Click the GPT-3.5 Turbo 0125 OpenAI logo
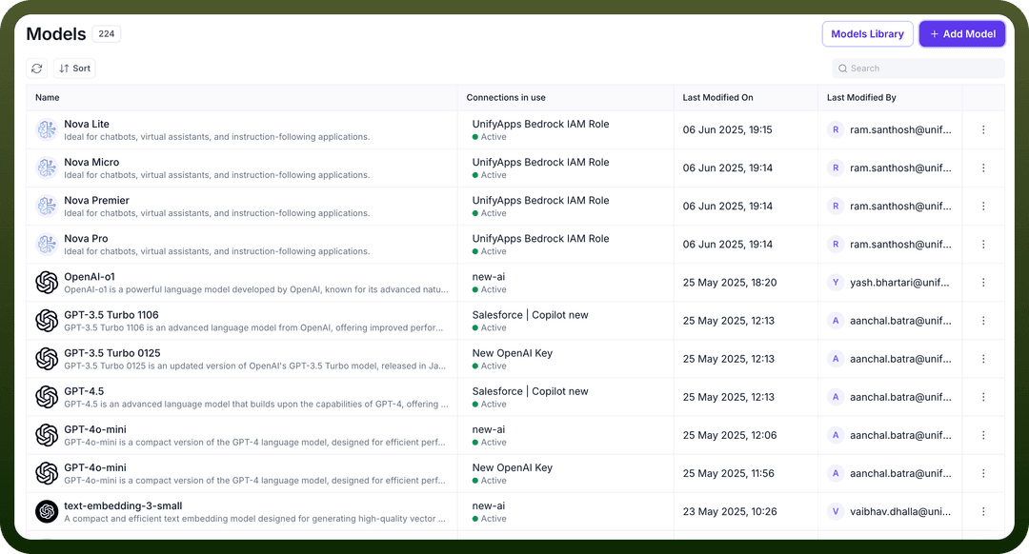 point(47,359)
